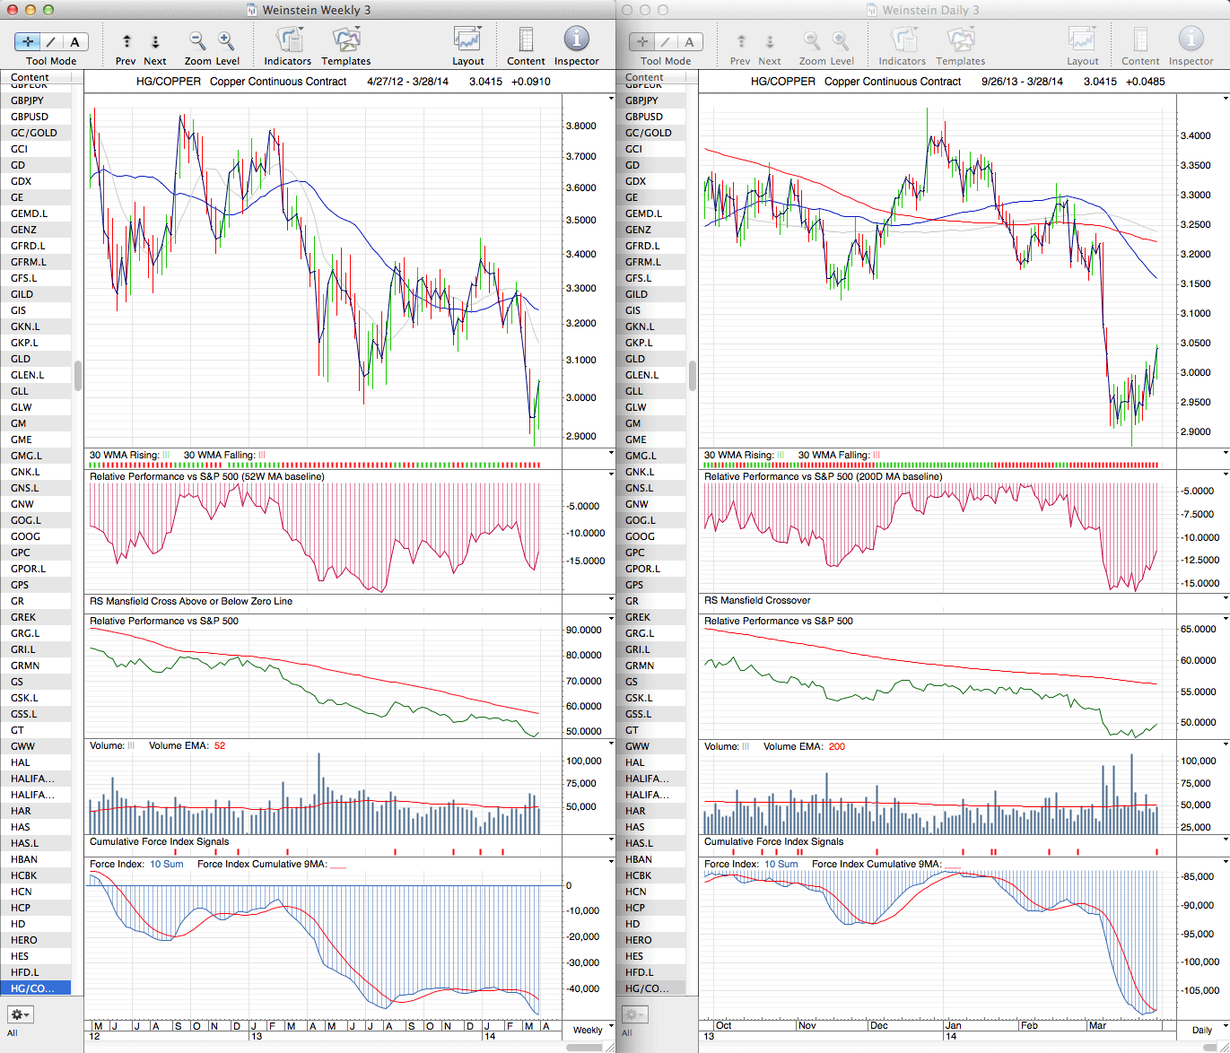The width and height of the screenshot is (1230, 1053).
Task: Click the left symbol list scrollbar thumb
Action: (x=78, y=376)
